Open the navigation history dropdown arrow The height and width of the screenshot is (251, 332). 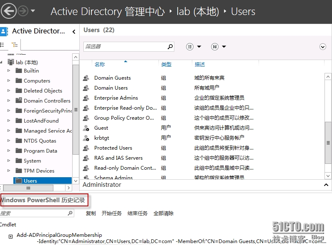tap(33, 10)
